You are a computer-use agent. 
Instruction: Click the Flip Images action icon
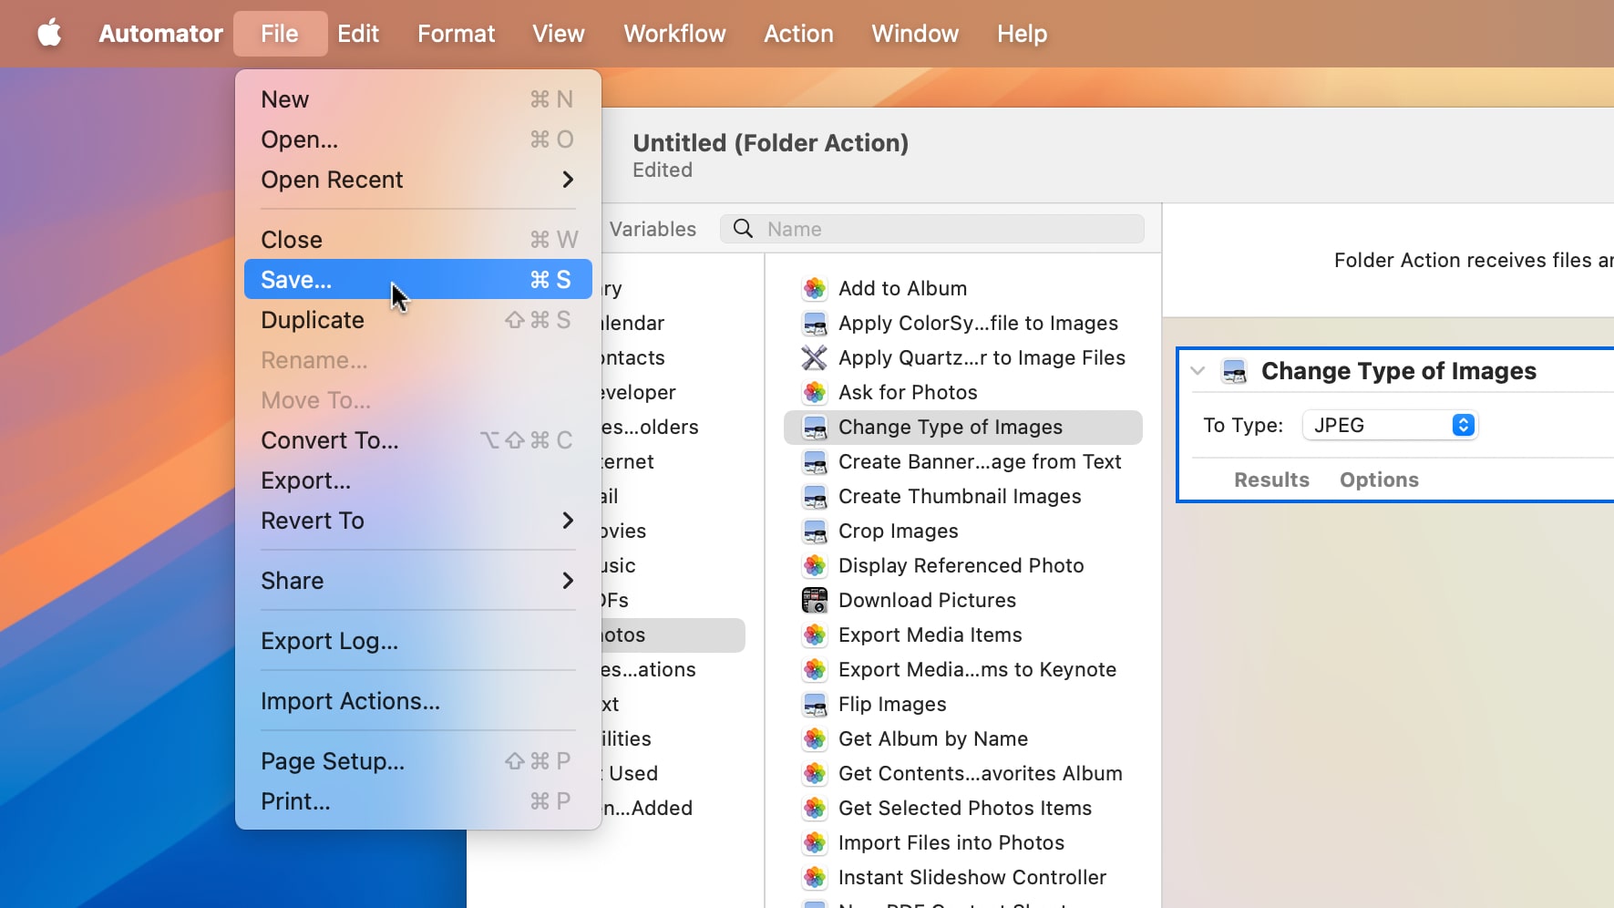[x=814, y=705]
